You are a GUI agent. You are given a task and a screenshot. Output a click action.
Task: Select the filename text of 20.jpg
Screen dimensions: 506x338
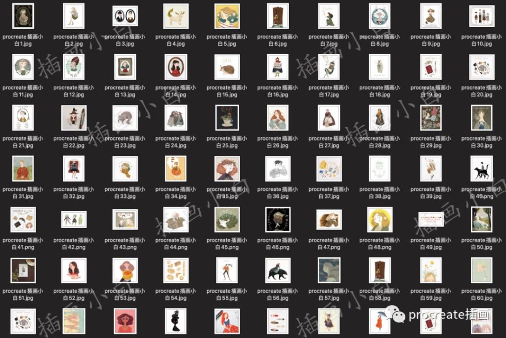(482, 91)
